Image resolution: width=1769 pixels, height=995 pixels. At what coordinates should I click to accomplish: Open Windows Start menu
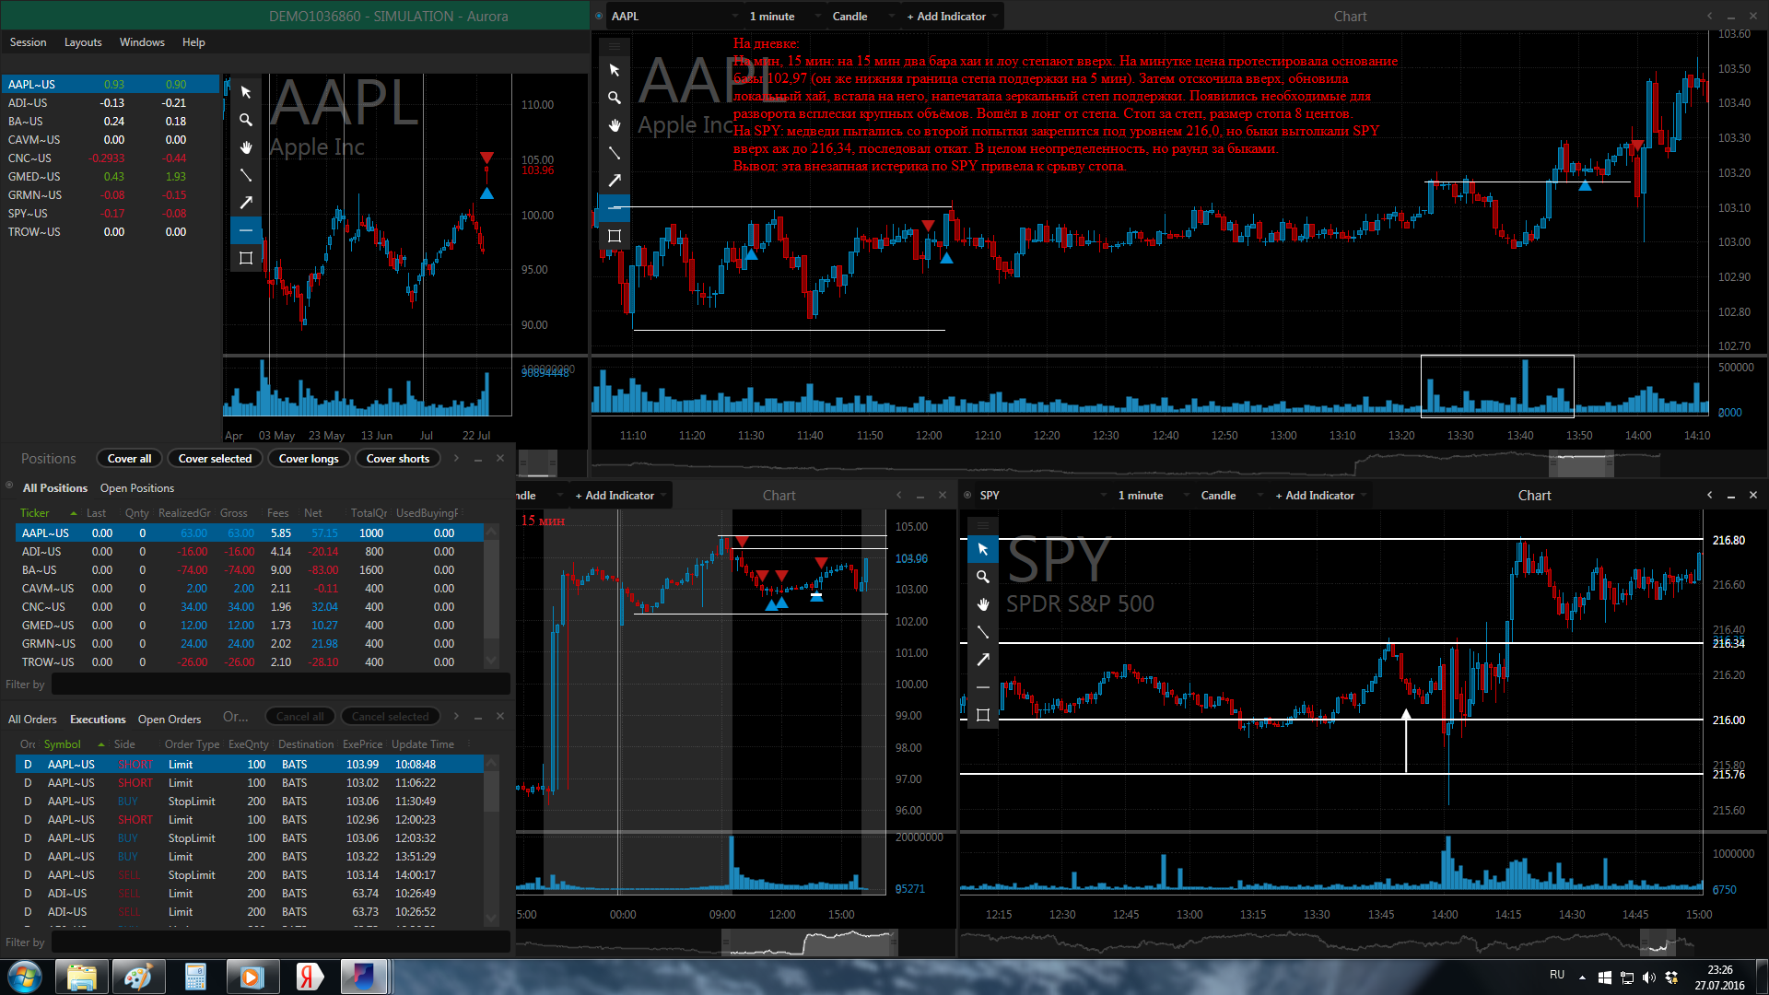25,977
